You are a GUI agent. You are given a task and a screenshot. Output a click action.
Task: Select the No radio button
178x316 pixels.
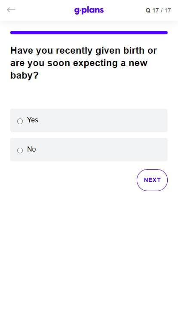(x=20, y=150)
